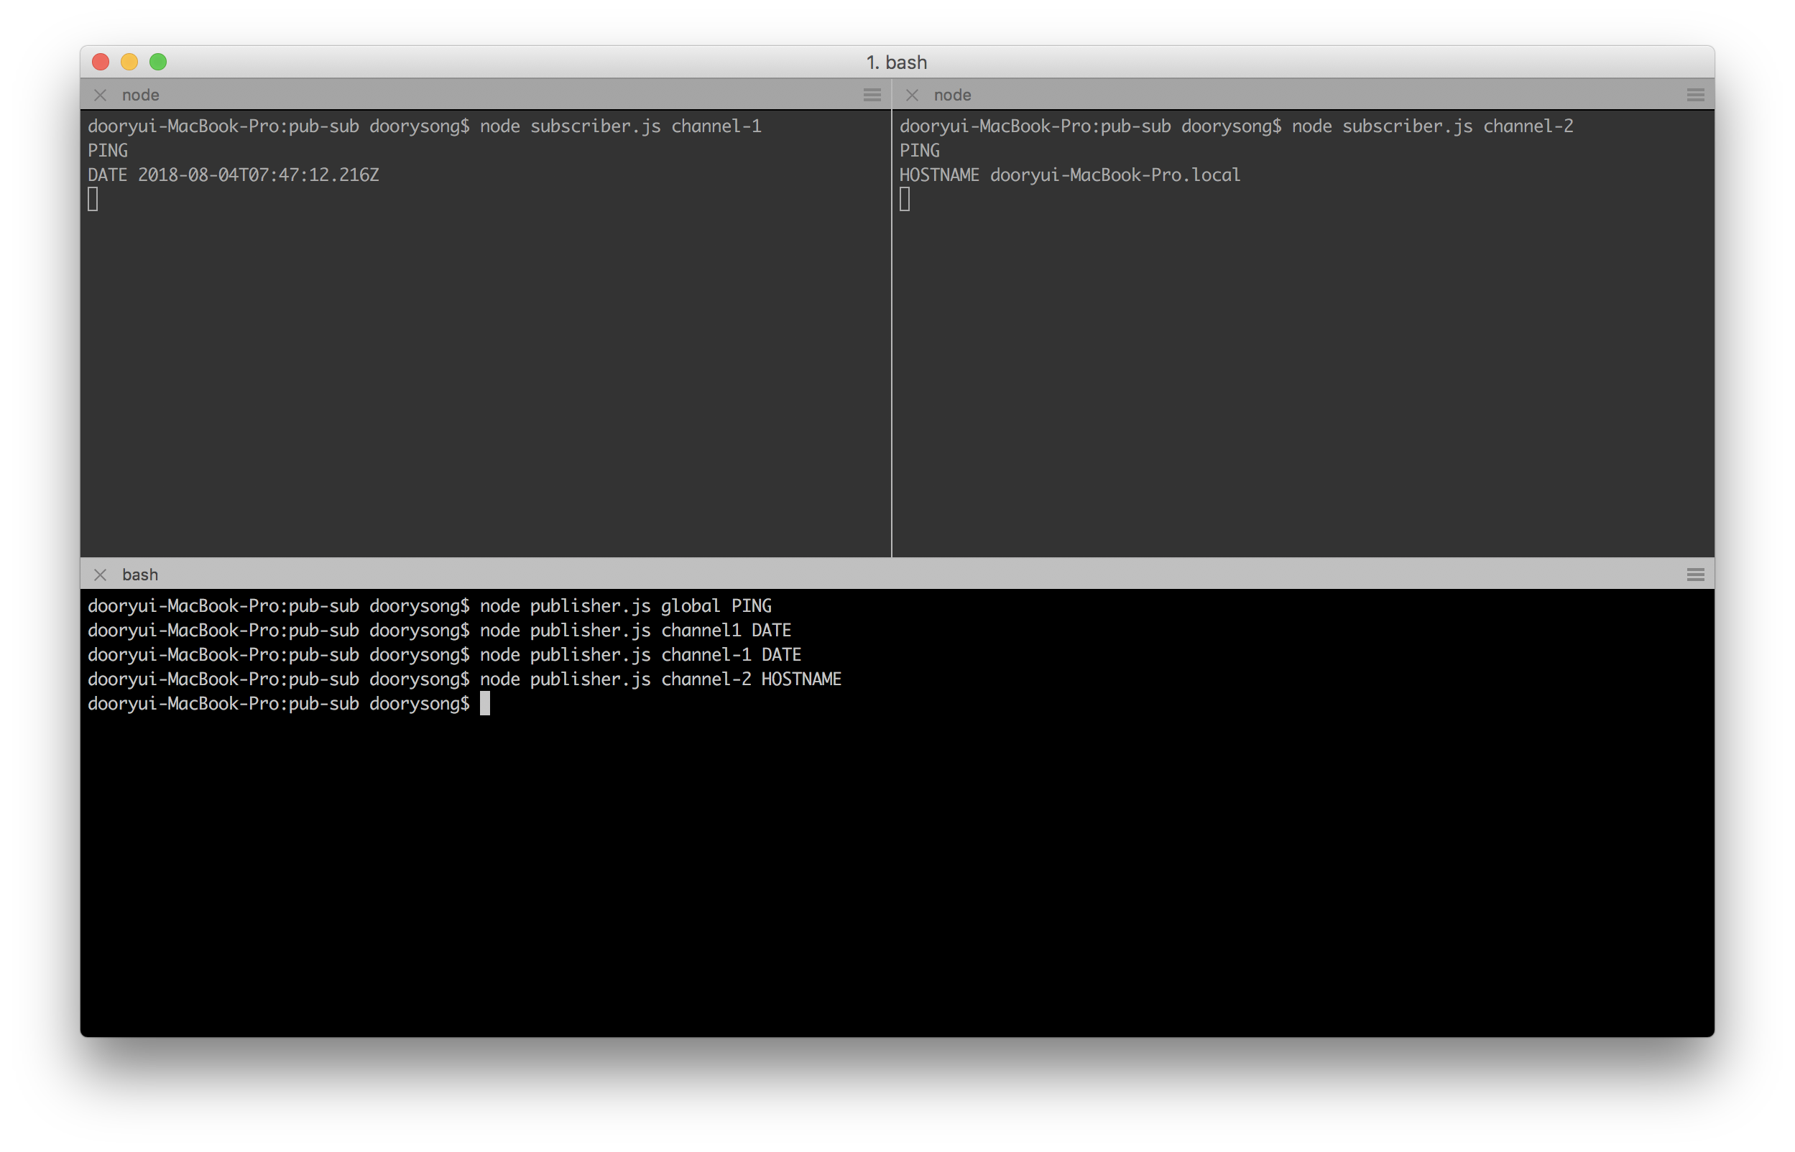1795x1152 pixels.
Task: Click the '1. bash' window title
Action: tap(896, 62)
